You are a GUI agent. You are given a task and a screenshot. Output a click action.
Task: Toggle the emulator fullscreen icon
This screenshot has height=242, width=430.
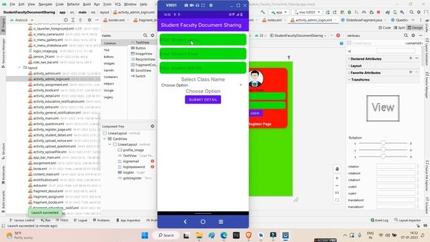203,5
